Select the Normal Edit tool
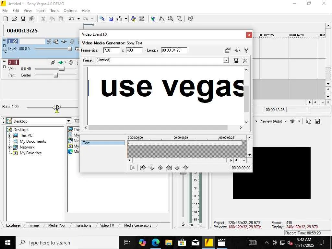332x249 pixels. pos(153,18)
